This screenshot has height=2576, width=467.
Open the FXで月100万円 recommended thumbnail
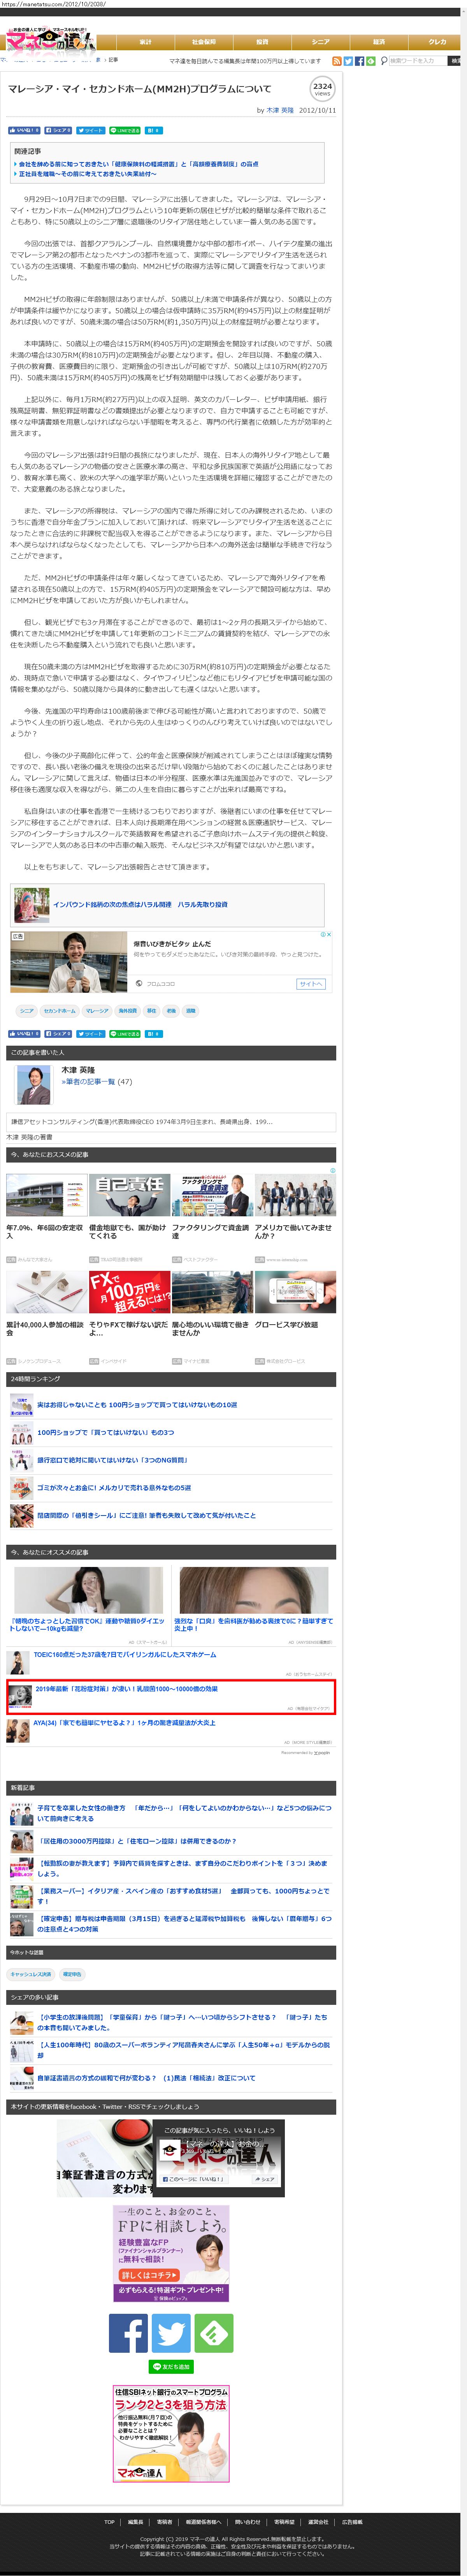129,1292
